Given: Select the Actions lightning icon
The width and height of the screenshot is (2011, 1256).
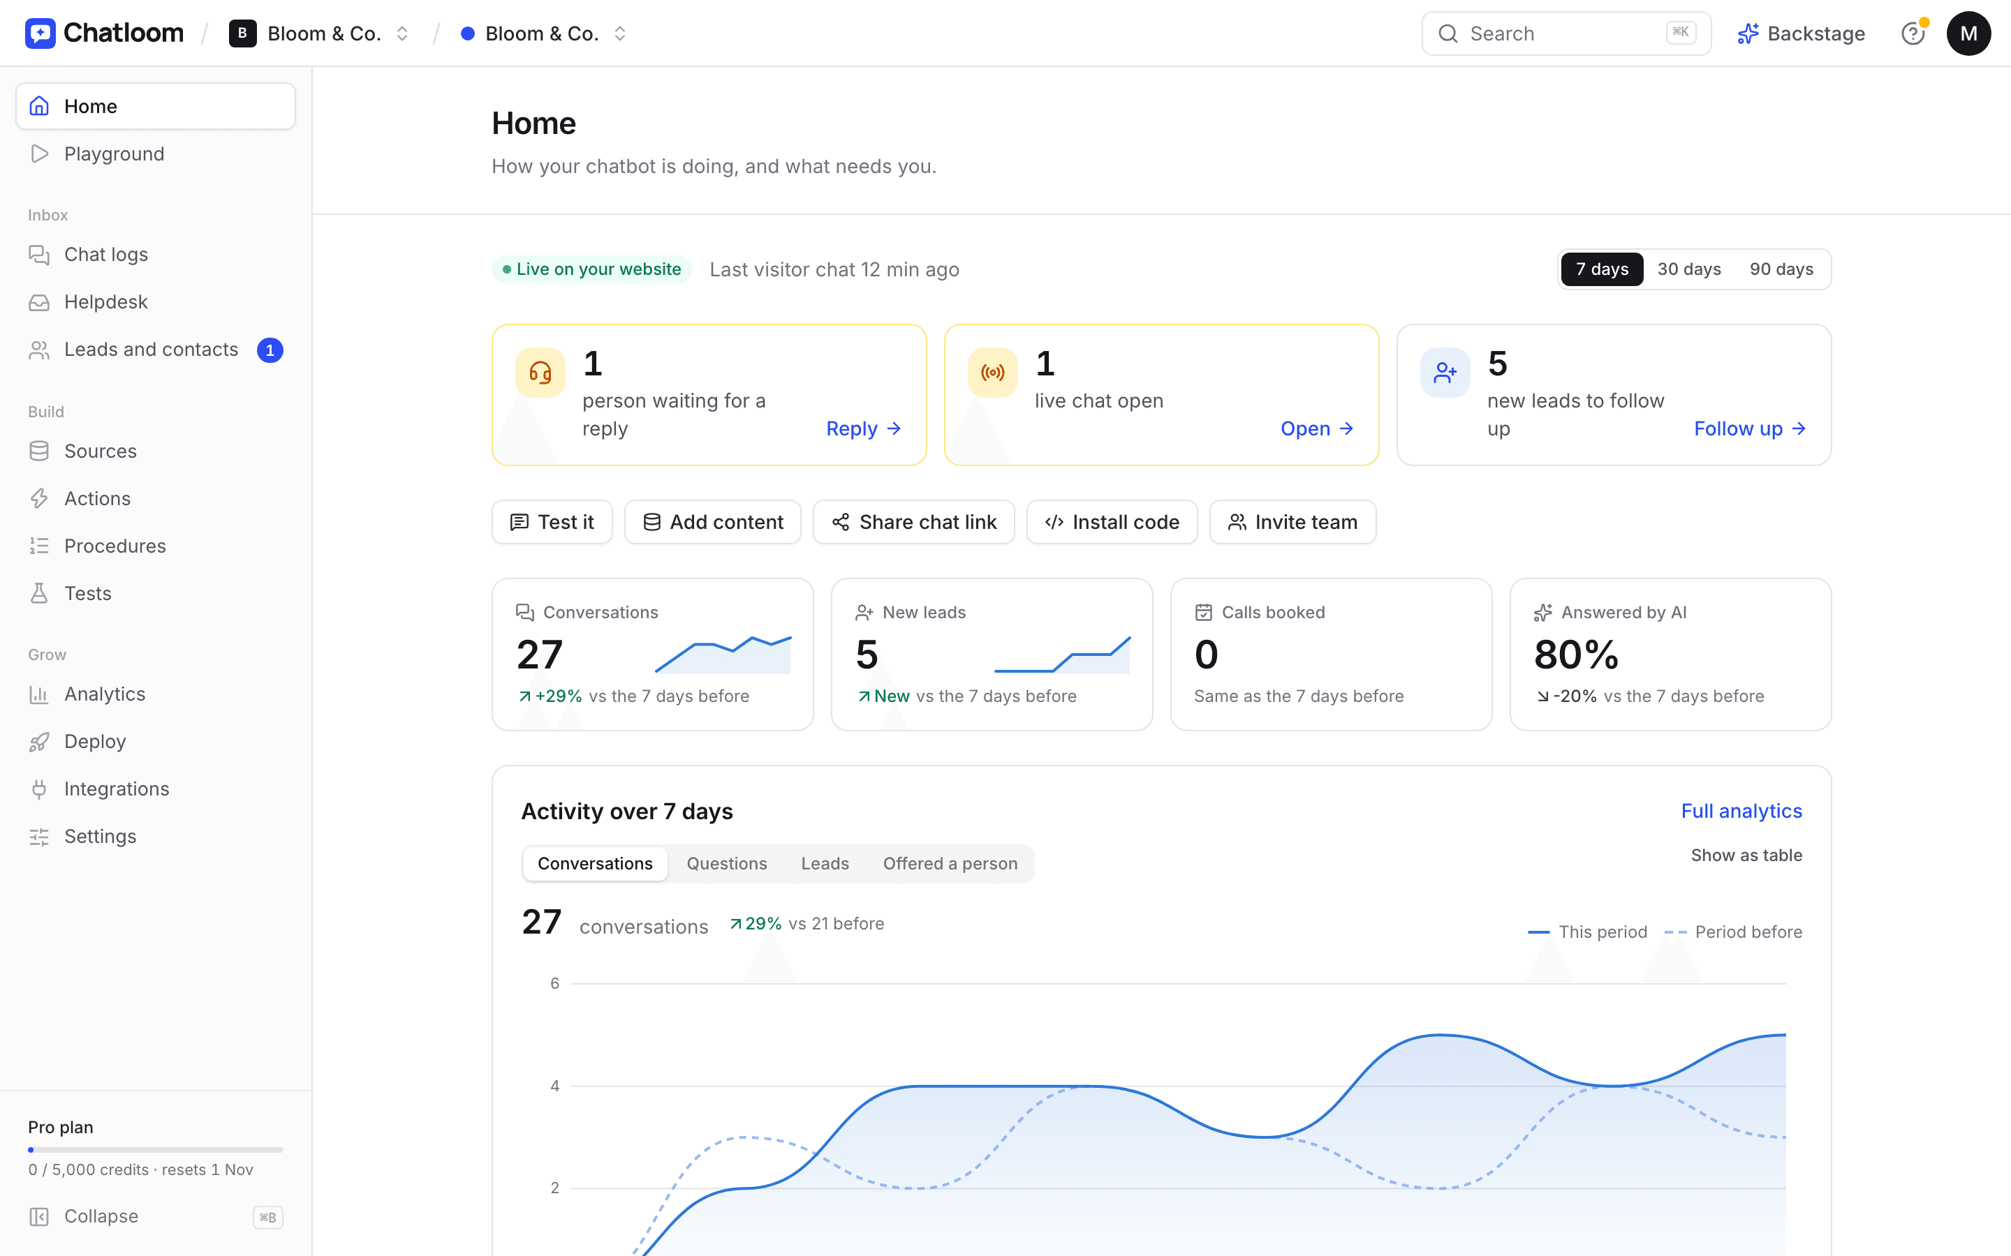Looking at the screenshot, I should click(39, 498).
